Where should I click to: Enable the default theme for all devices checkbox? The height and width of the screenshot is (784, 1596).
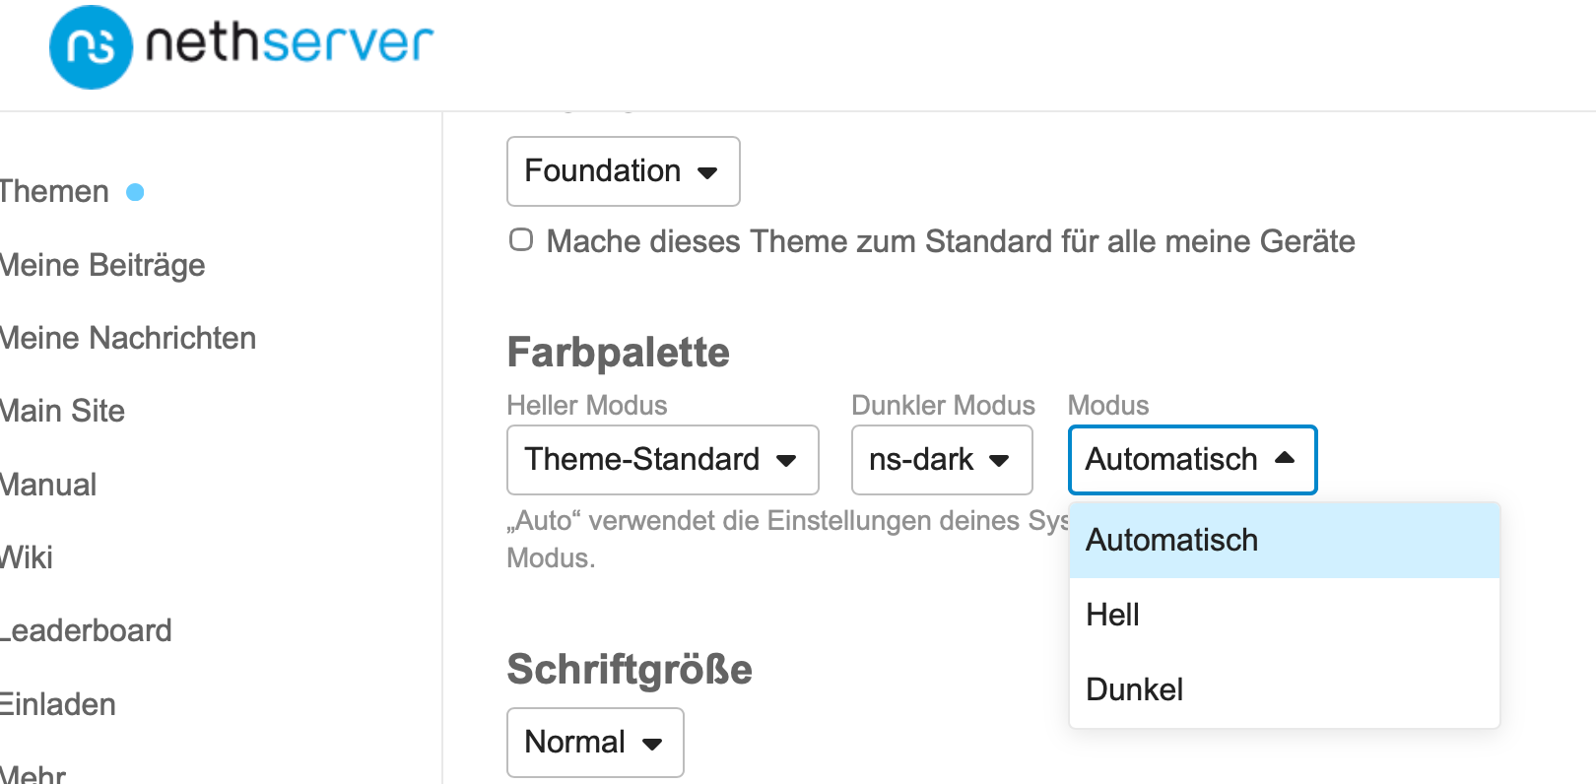521,239
